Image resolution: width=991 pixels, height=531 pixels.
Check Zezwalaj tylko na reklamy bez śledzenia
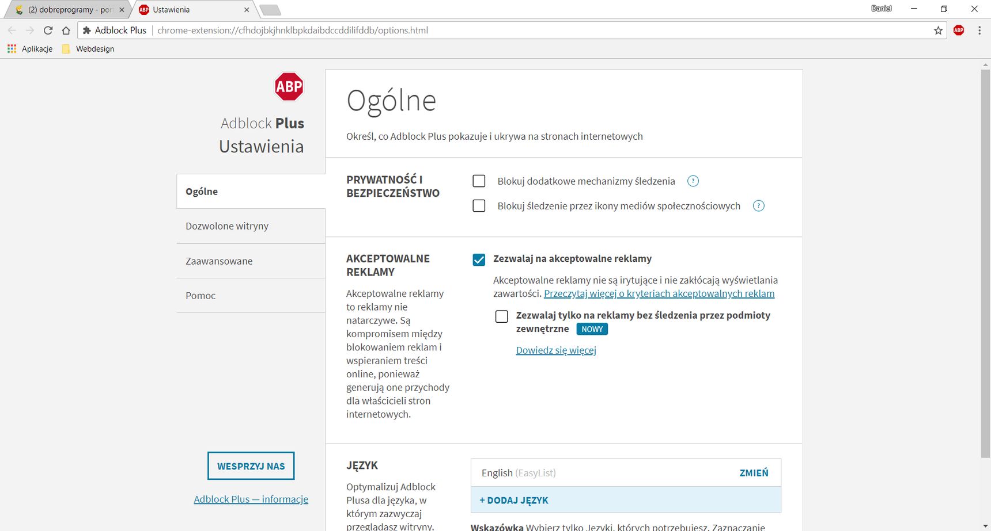pyautogui.click(x=502, y=316)
